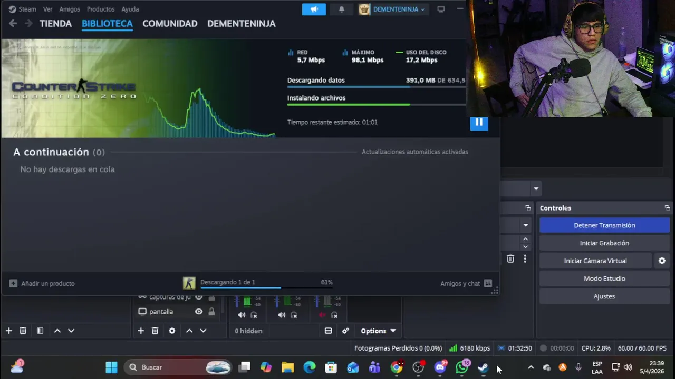
Task: Move source up in OBS
Action: click(189, 331)
